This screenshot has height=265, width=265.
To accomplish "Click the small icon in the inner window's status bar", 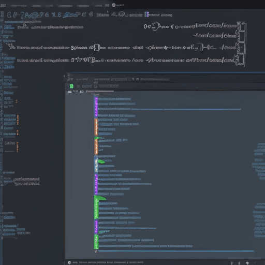I will point(69,262).
